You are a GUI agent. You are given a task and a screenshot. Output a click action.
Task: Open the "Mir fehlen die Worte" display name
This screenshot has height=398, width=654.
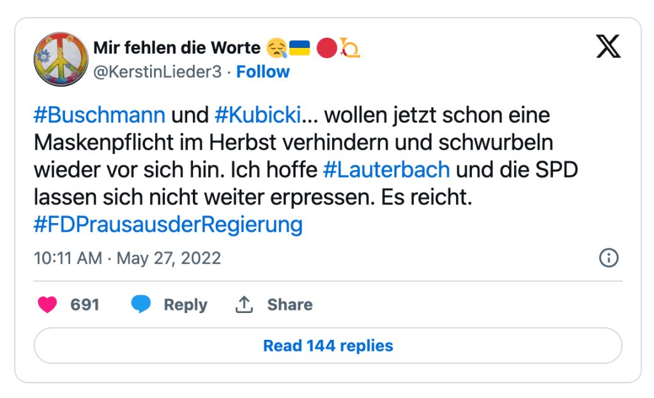click(x=177, y=47)
